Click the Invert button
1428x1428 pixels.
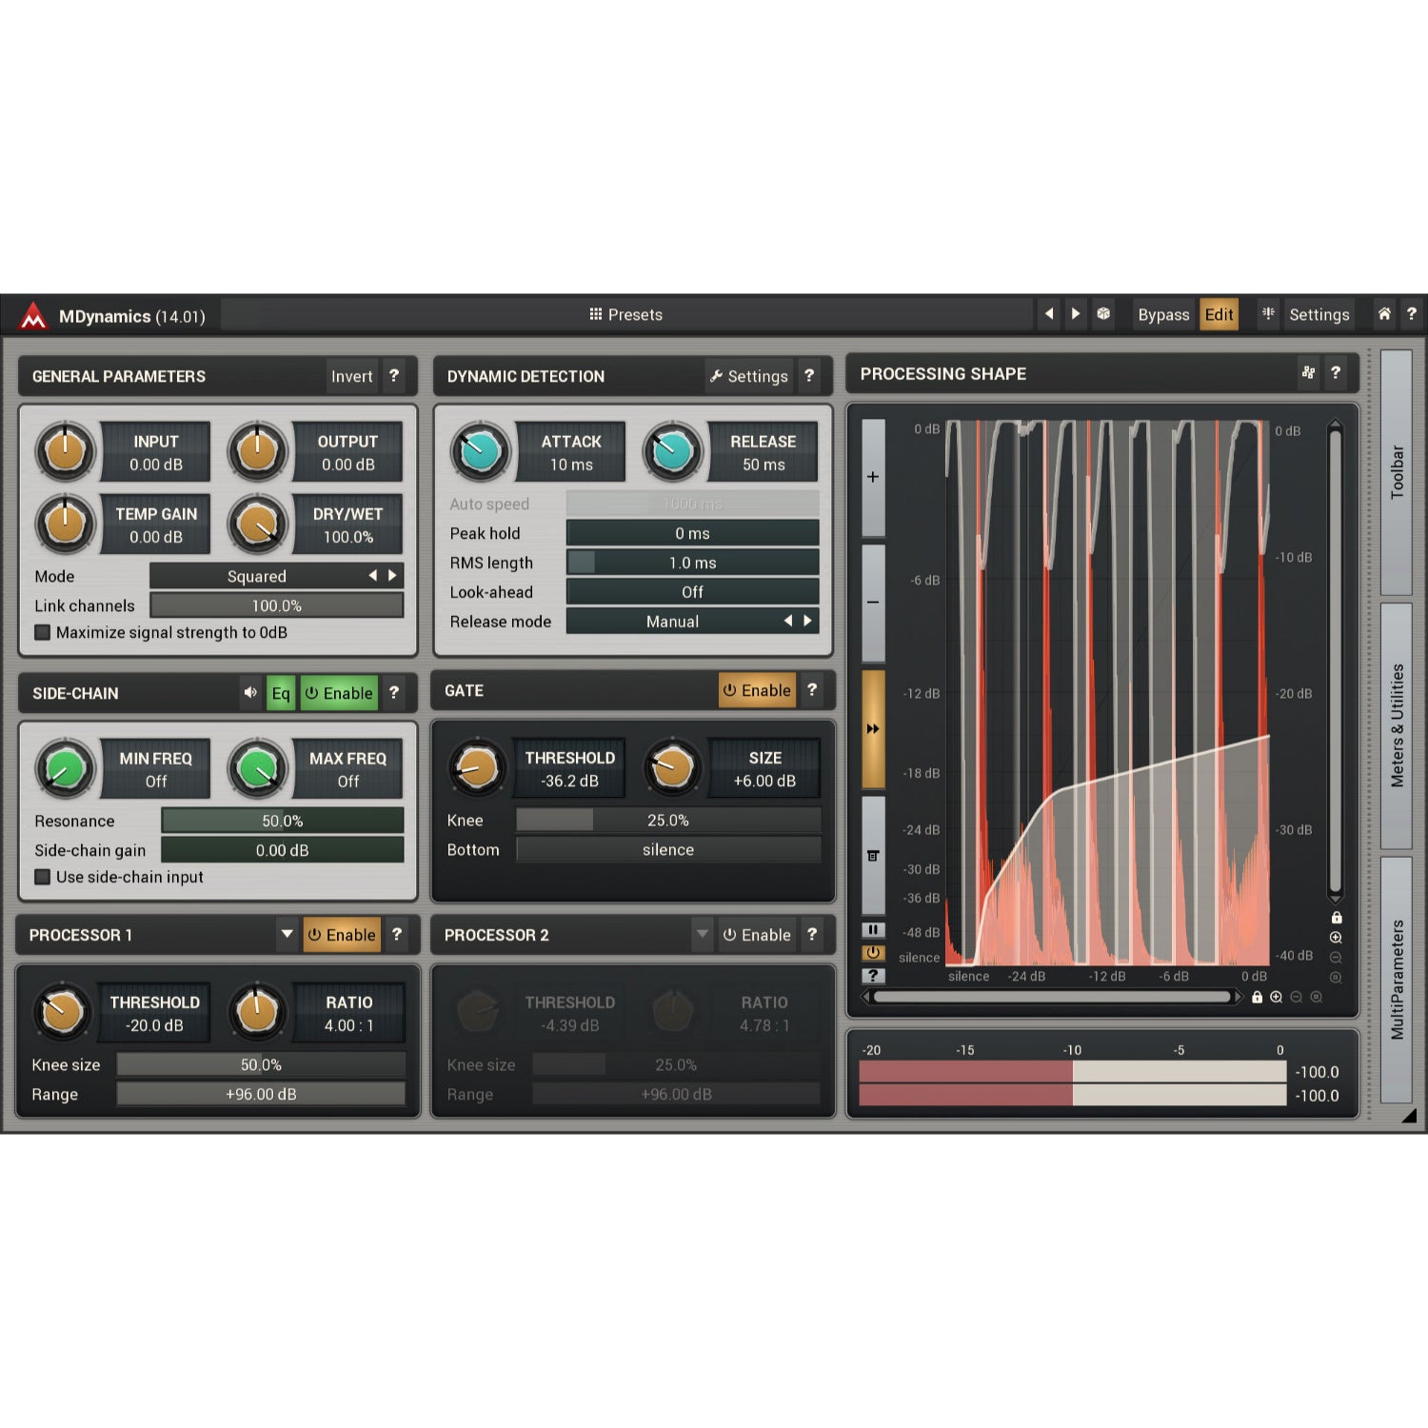click(x=351, y=376)
